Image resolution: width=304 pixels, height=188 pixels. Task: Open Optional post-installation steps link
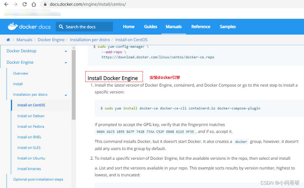pos(38,179)
